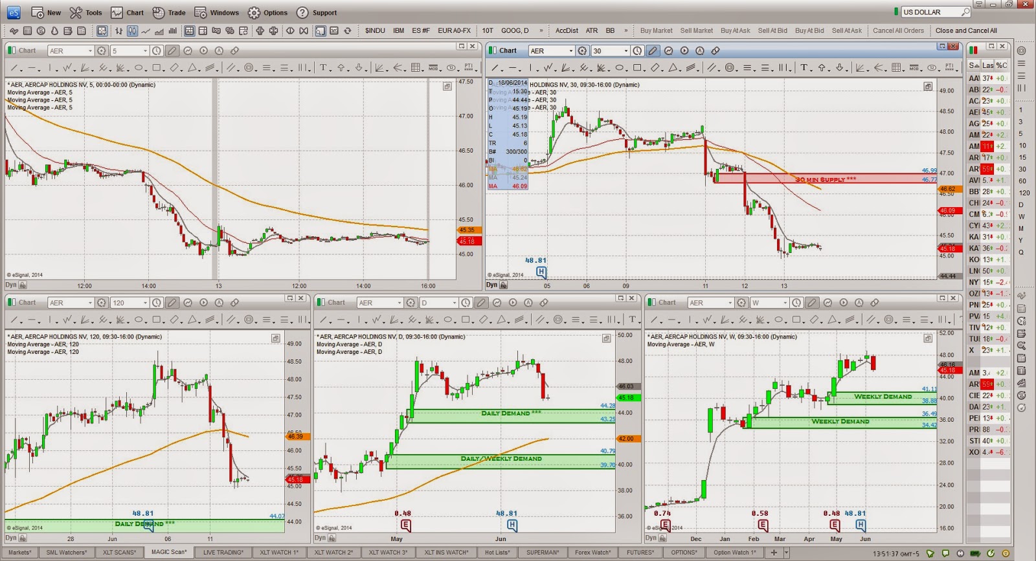Open the Windows menu
This screenshot has width=1036, height=561.
(x=217, y=13)
